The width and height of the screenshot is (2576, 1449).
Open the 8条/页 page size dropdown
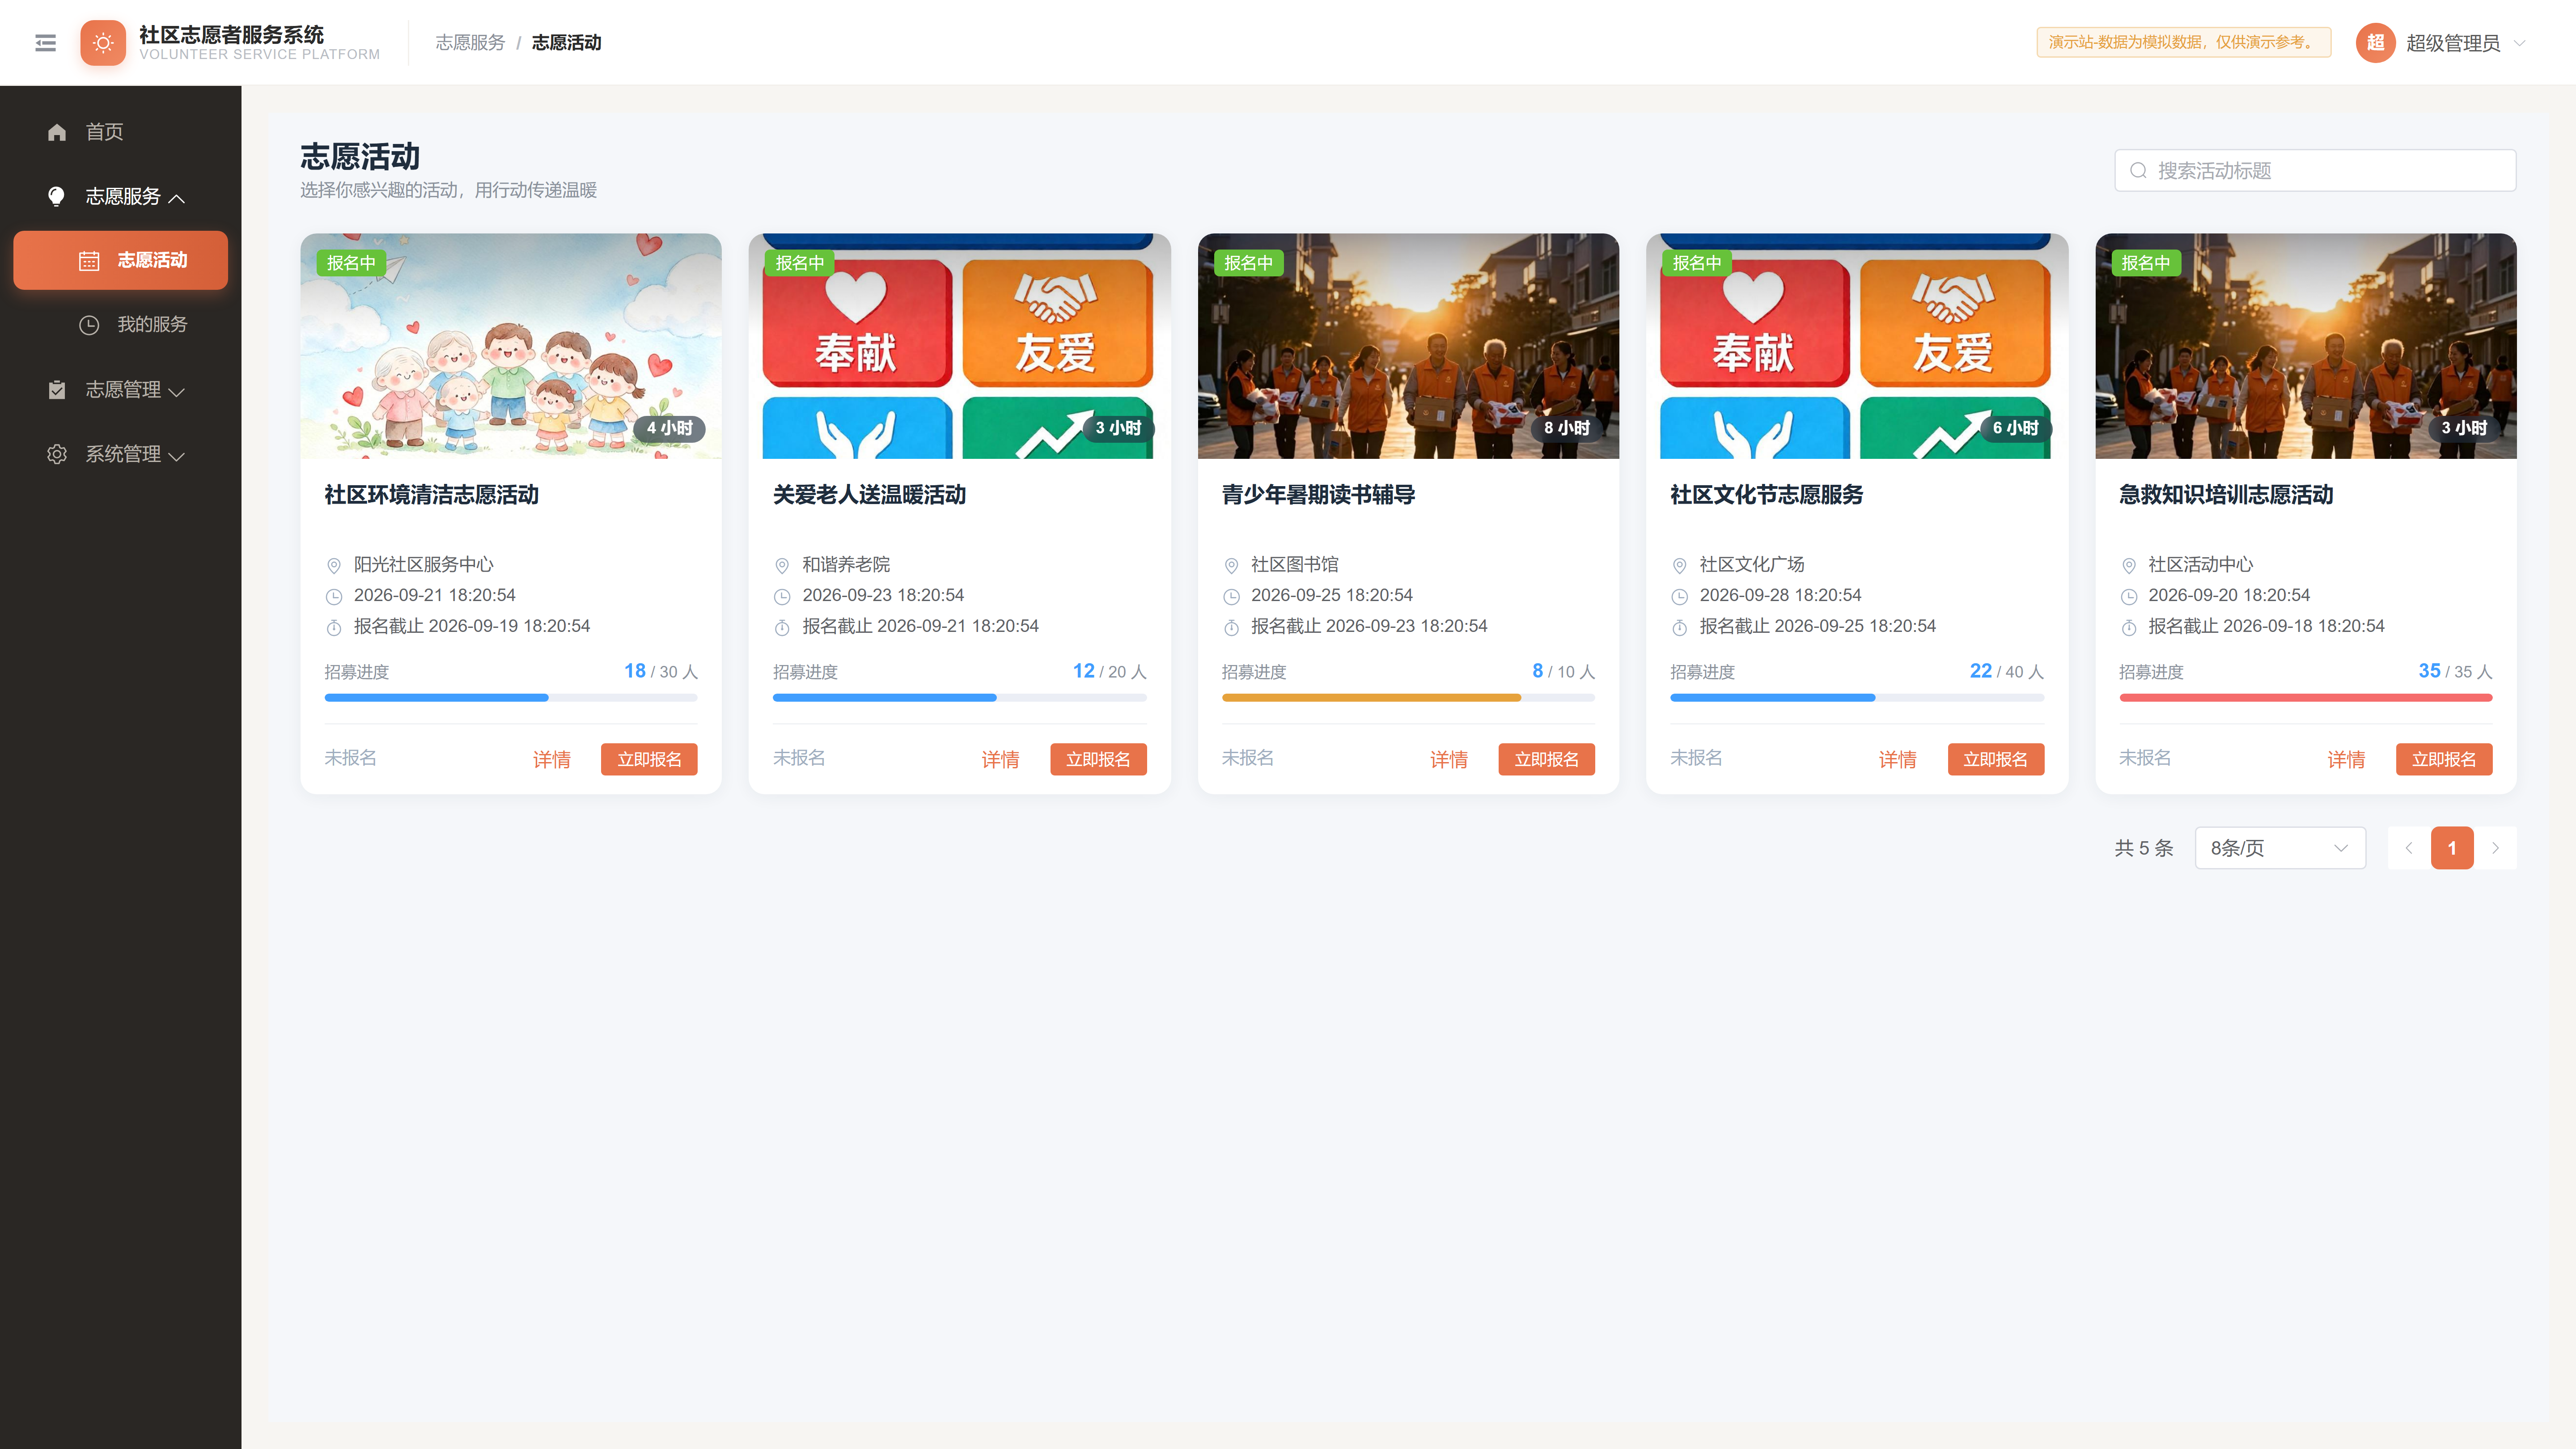pos(2280,848)
